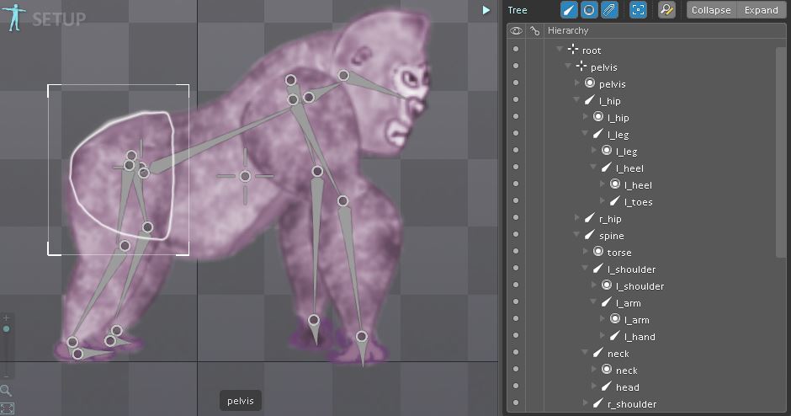Screen dimensions: 791x416
Task: Click the l_toes bone icon
Action: 614,201
